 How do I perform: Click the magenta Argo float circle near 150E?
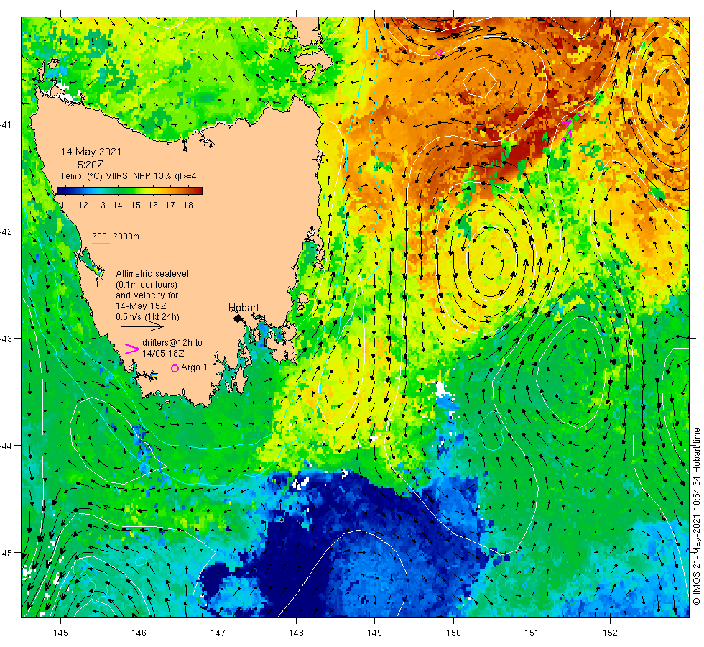point(439,52)
